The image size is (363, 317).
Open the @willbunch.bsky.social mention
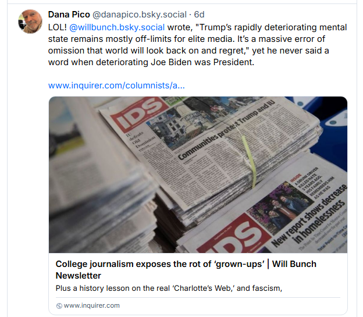point(116,27)
